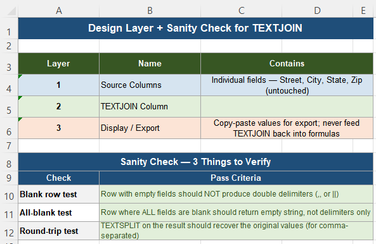Screen dimensions: 376x244
Task: Select column B header
Action: point(150,11)
